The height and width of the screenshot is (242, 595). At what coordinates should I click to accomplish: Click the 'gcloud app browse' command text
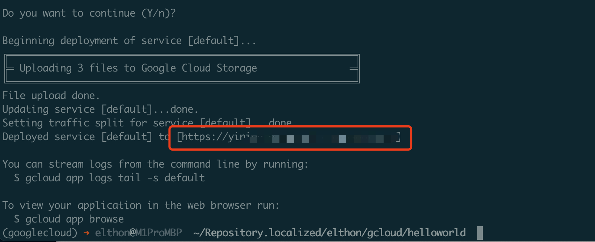tap(75, 219)
